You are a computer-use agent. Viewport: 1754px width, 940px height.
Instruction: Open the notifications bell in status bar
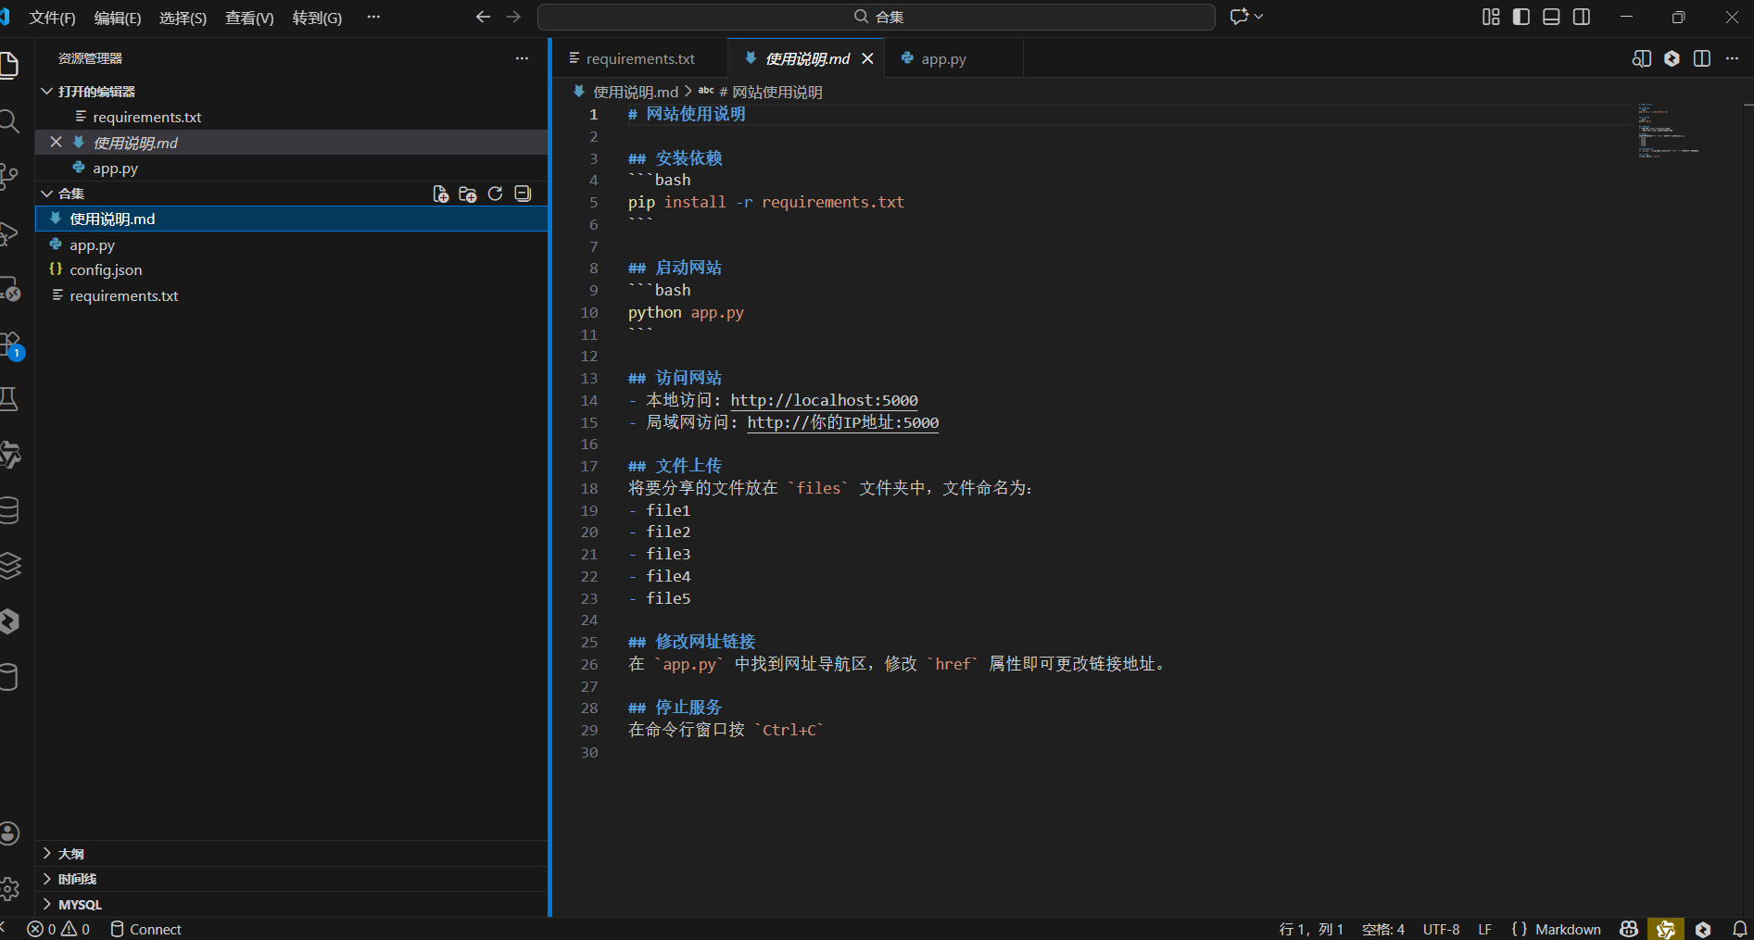tap(1740, 929)
